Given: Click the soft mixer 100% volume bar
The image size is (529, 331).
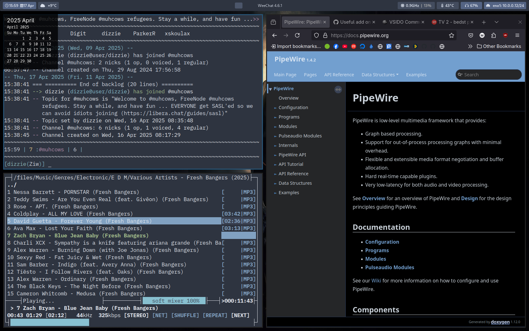Looking at the screenshot, I should [174, 301].
